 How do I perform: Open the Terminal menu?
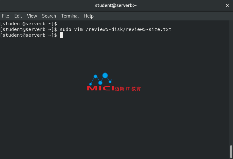70,16
